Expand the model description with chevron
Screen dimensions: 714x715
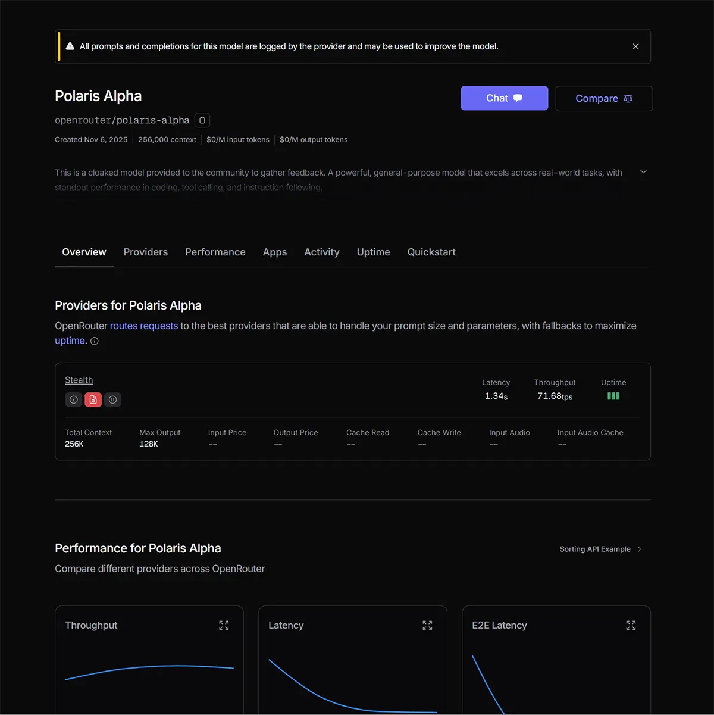(x=643, y=172)
